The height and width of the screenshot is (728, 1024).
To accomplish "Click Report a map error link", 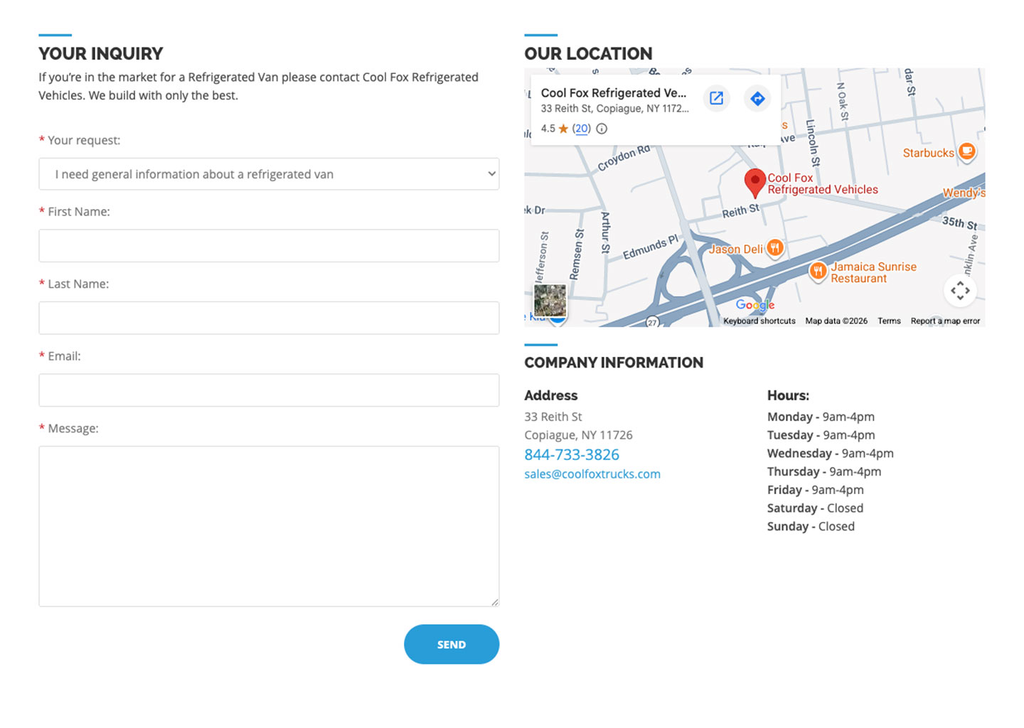I will coord(945,321).
